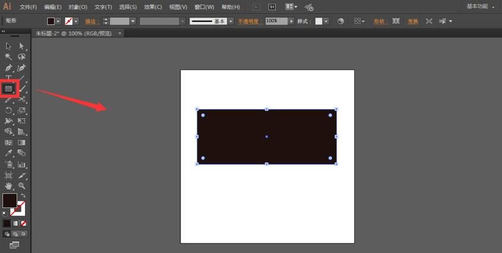Click the Zoom magnifier tool
The height and width of the screenshot is (253, 502).
[x=22, y=186]
